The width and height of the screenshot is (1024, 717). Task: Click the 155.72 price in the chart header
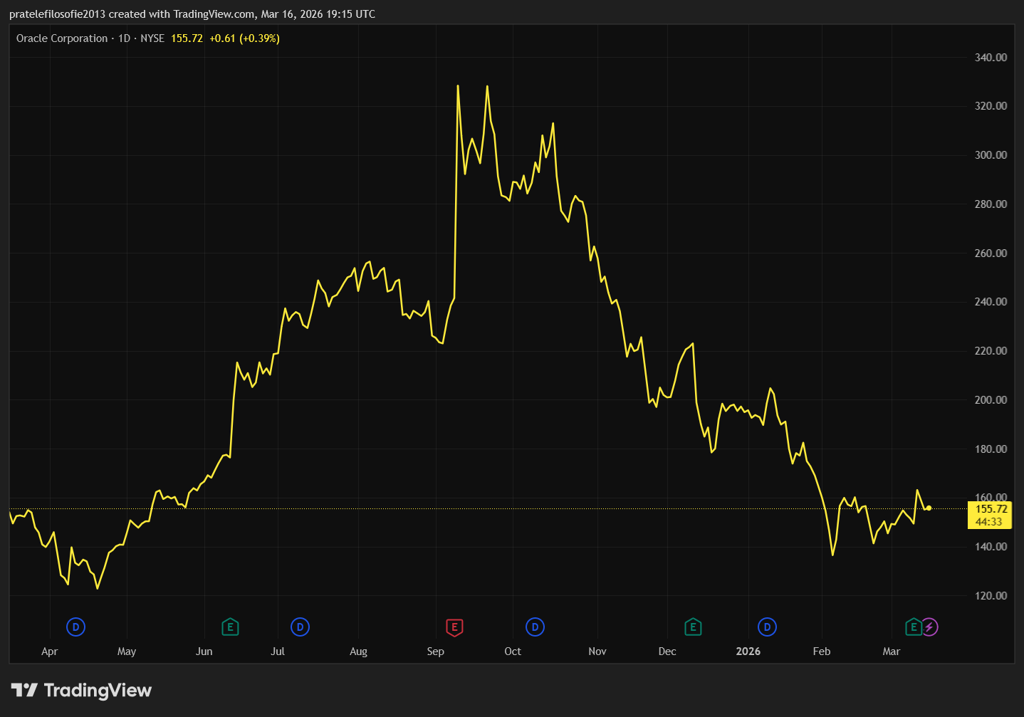pos(187,38)
